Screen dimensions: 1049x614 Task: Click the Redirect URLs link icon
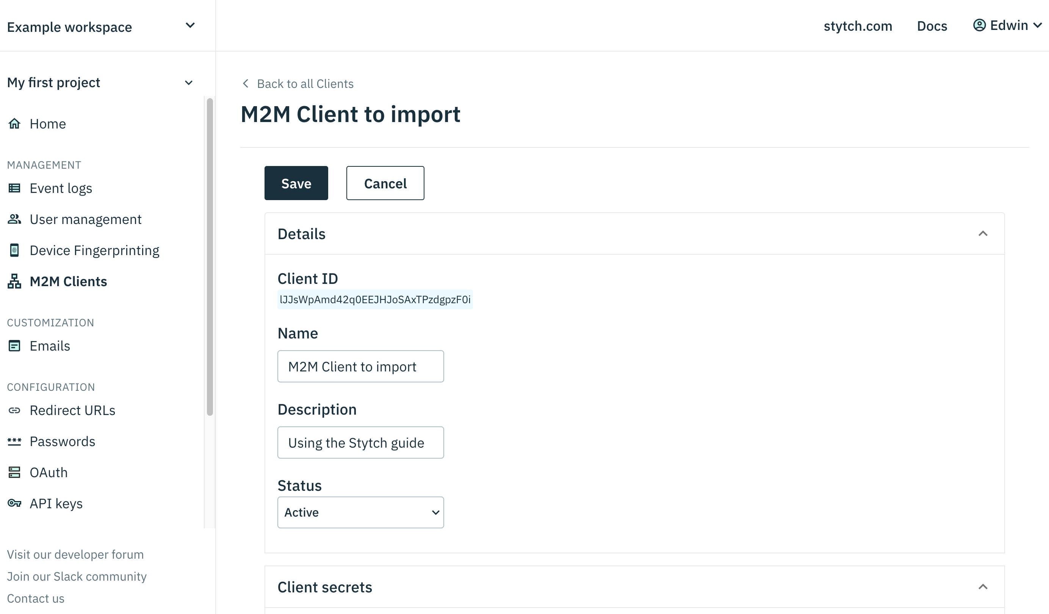[14, 410]
